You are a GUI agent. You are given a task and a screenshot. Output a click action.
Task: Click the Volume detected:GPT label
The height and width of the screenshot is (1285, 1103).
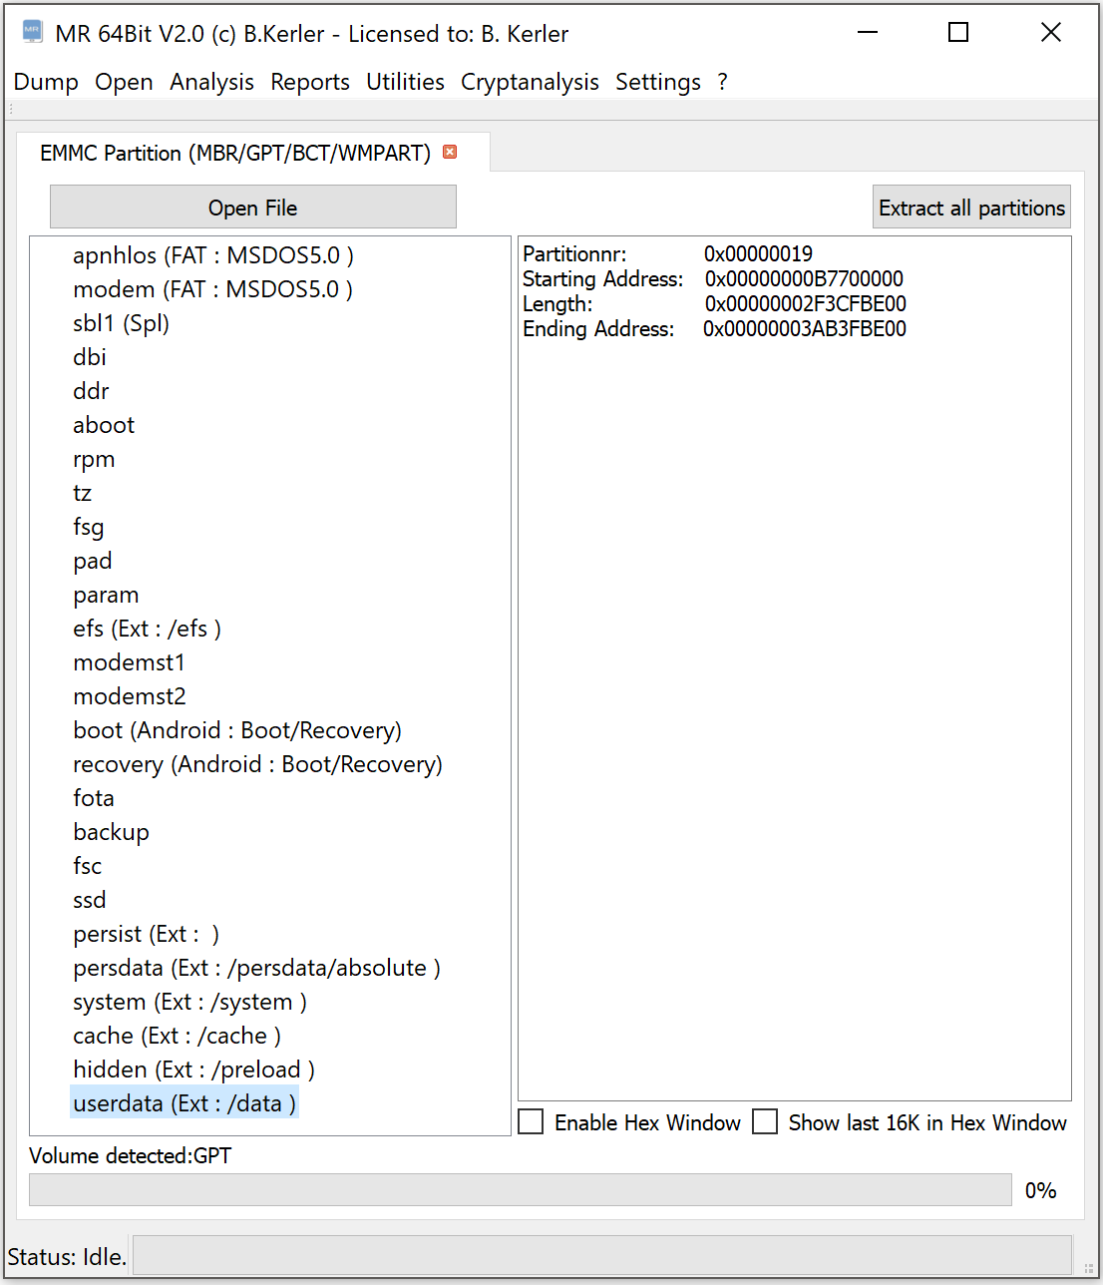click(x=130, y=1155)
